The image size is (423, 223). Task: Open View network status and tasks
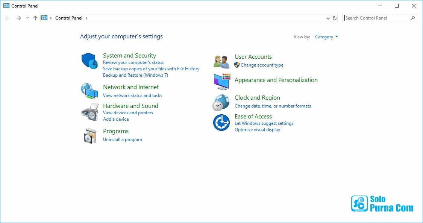[132, 96]
